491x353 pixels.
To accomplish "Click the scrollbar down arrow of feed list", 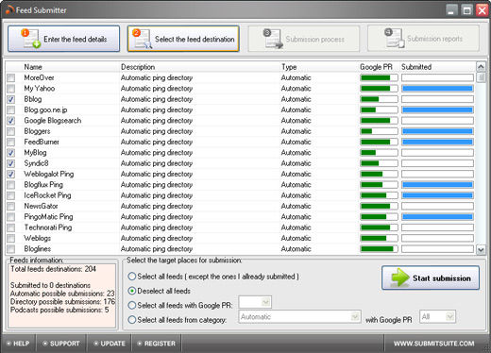I will pyautogui.click(x=481, y=250).
